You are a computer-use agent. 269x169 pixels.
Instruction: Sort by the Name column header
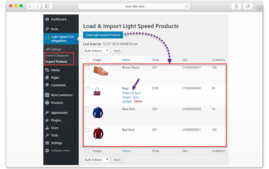126,60
